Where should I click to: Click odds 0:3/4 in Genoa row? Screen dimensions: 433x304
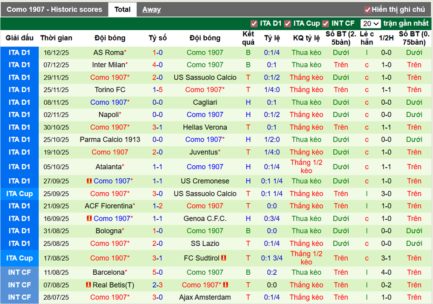pyautogui.click(x=272, y=219)
